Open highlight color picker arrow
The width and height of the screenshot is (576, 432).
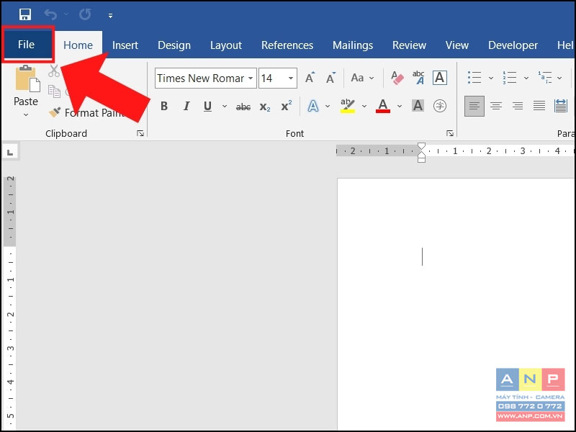pyautogui.click(x=364, y=107)
